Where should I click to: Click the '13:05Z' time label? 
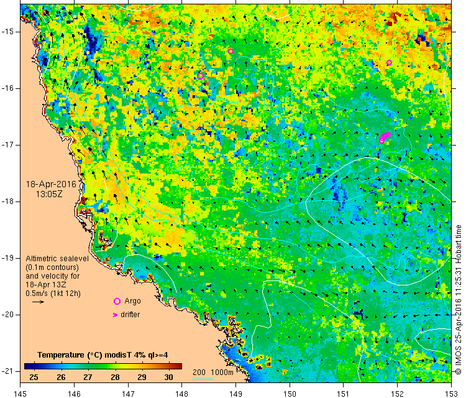click(x=49, y=194)
